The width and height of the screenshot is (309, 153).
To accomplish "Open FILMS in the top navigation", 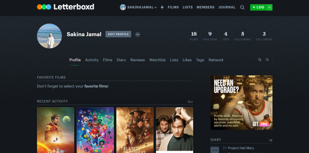I will click(x=173, y=7).
